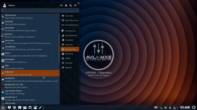The image size is (197, 110).
Task: Open file manager launcher on taskbar
Action: coord(14,107)
